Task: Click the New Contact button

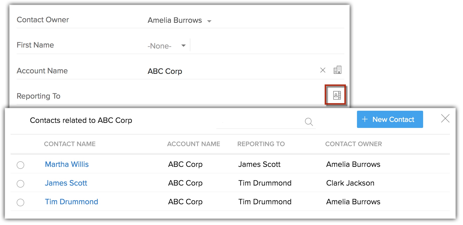Action: [390, 119]
